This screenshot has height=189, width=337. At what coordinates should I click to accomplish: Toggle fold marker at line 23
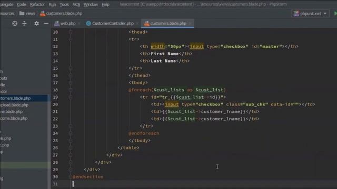point(70,126)
